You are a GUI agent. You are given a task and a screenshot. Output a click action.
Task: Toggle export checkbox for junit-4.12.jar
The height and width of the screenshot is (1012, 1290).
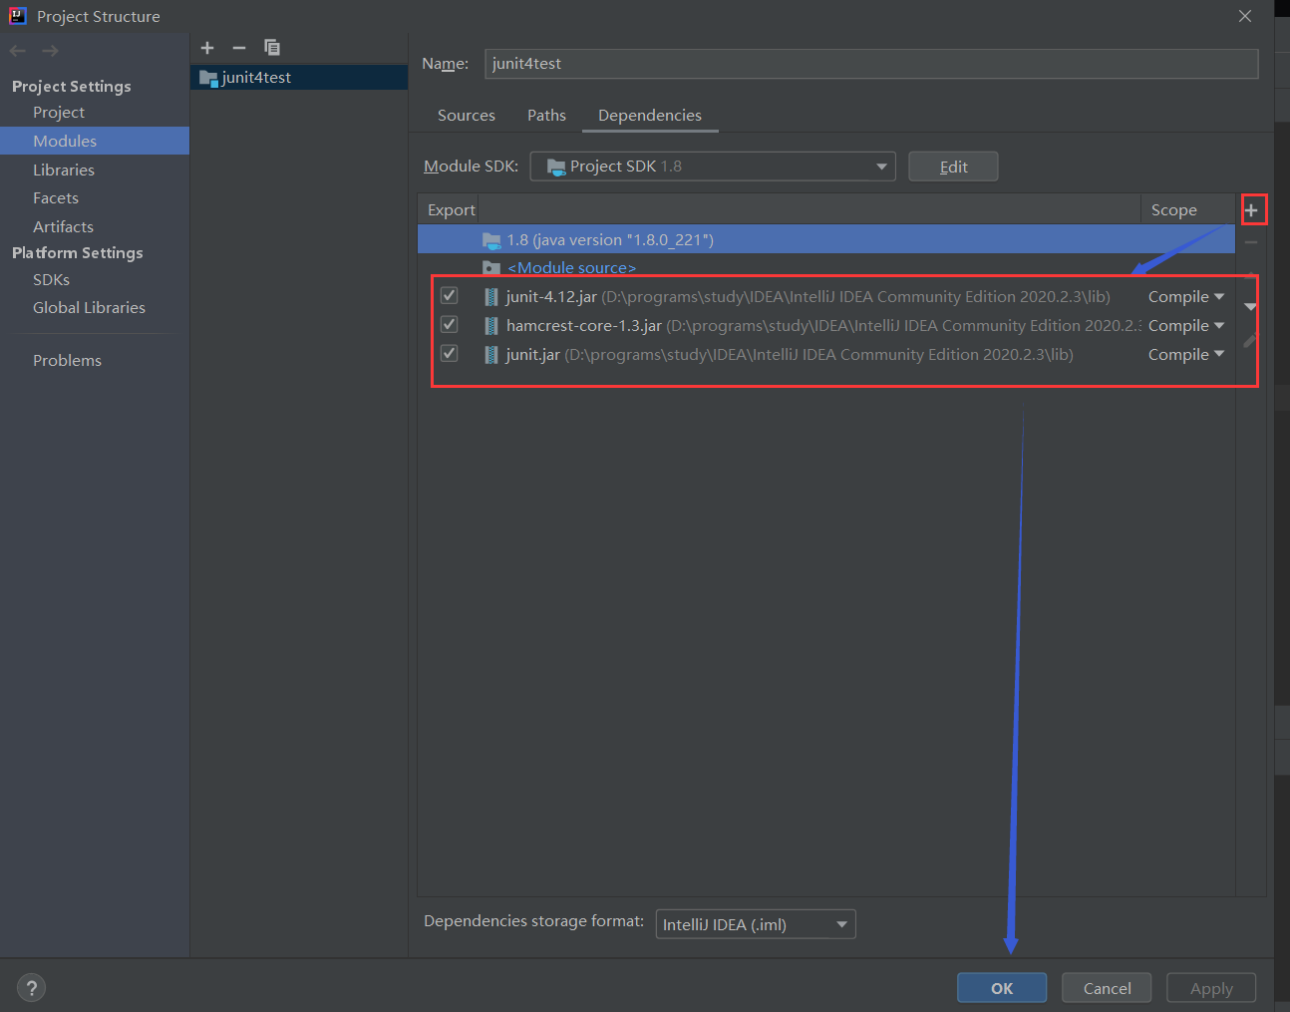(450, 296)
